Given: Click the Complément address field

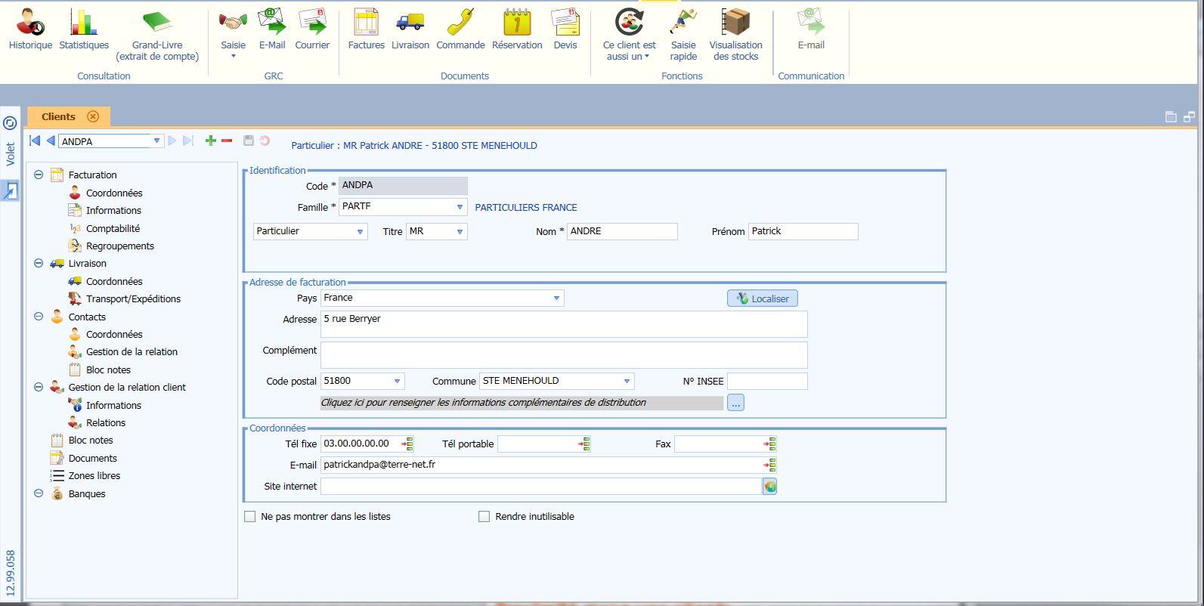Looking at the screenshot, I should click(x=564, y=355).
